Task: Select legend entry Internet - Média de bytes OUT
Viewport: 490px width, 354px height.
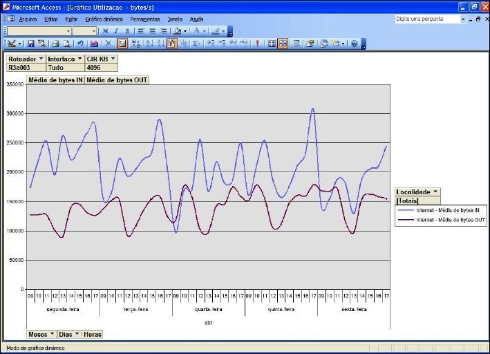Action: tap(441, 220)
